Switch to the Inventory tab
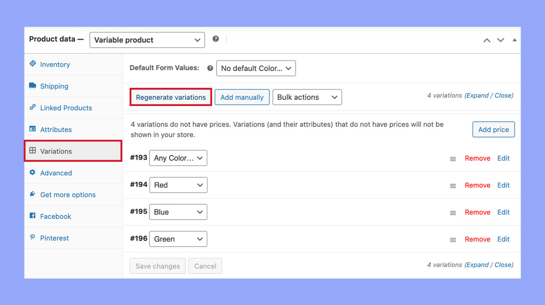Viewport: 545px width, 305px height. (55, 65)
